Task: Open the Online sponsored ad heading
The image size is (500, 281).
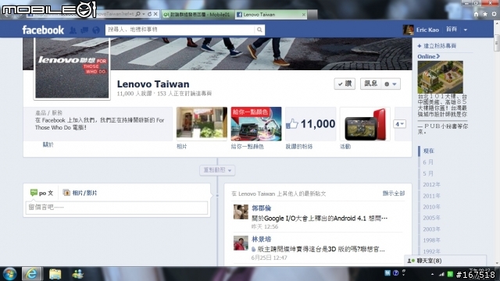Action: pos(429,56)
